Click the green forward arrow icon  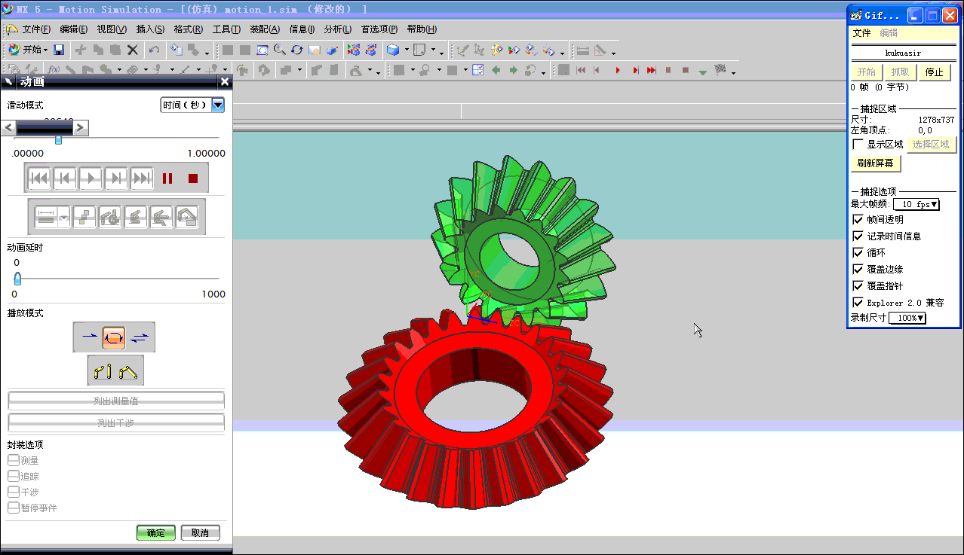(x=513, y=70)
